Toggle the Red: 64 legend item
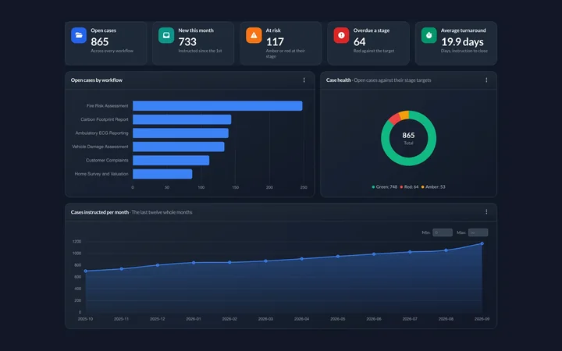Screen dimensions: 562x351 pyautogui.click(x=409, y=187)
